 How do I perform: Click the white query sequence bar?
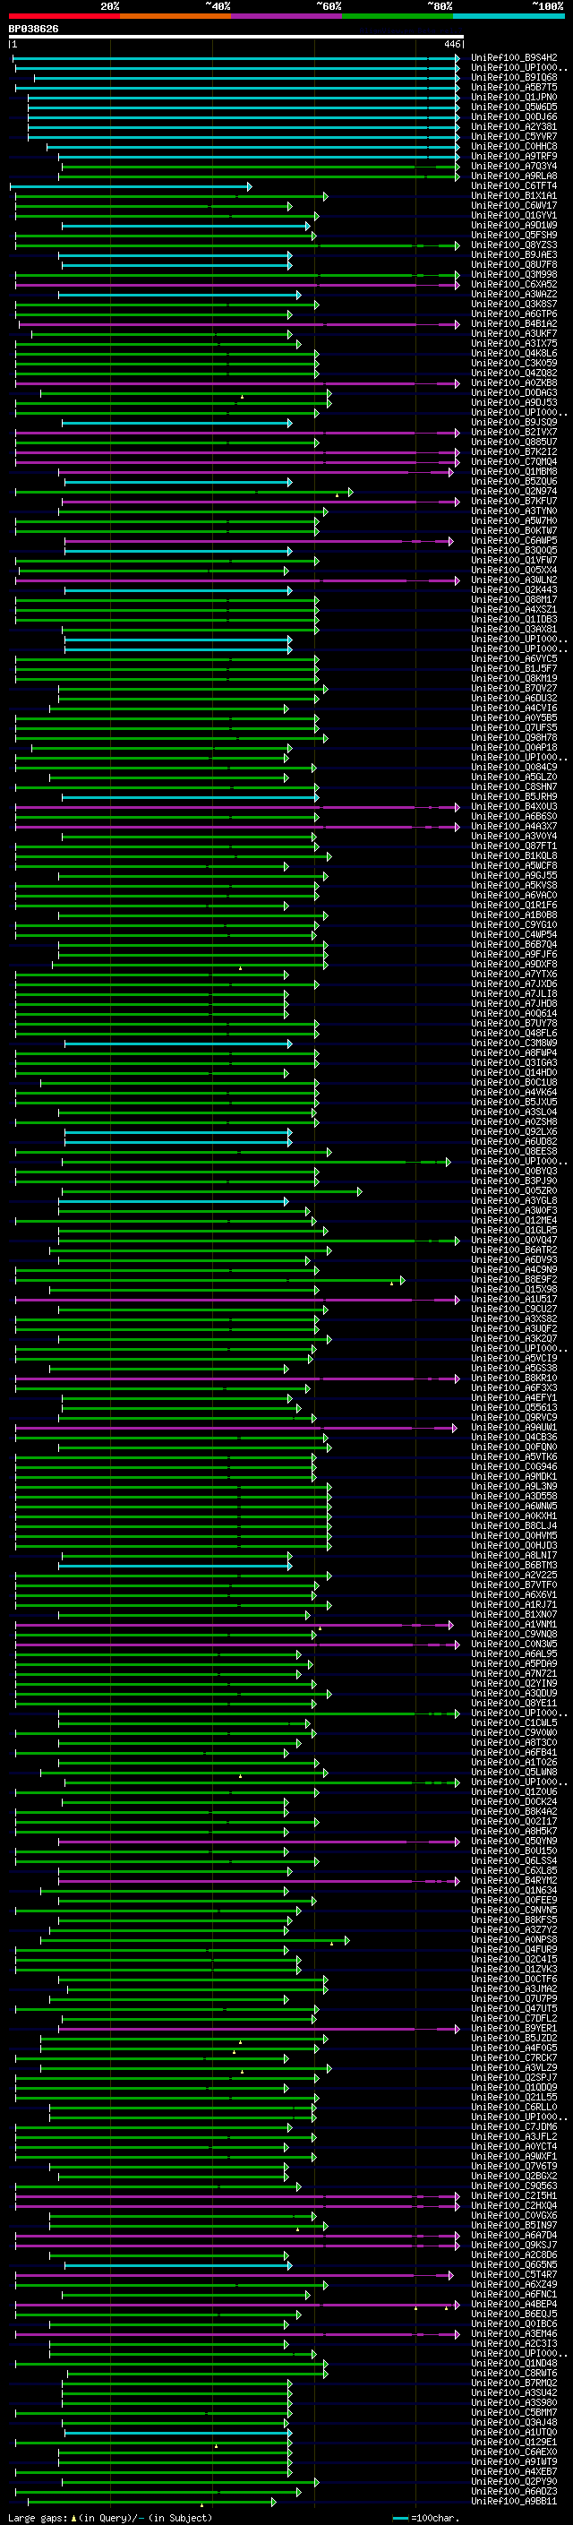click(x=236, y=36)
